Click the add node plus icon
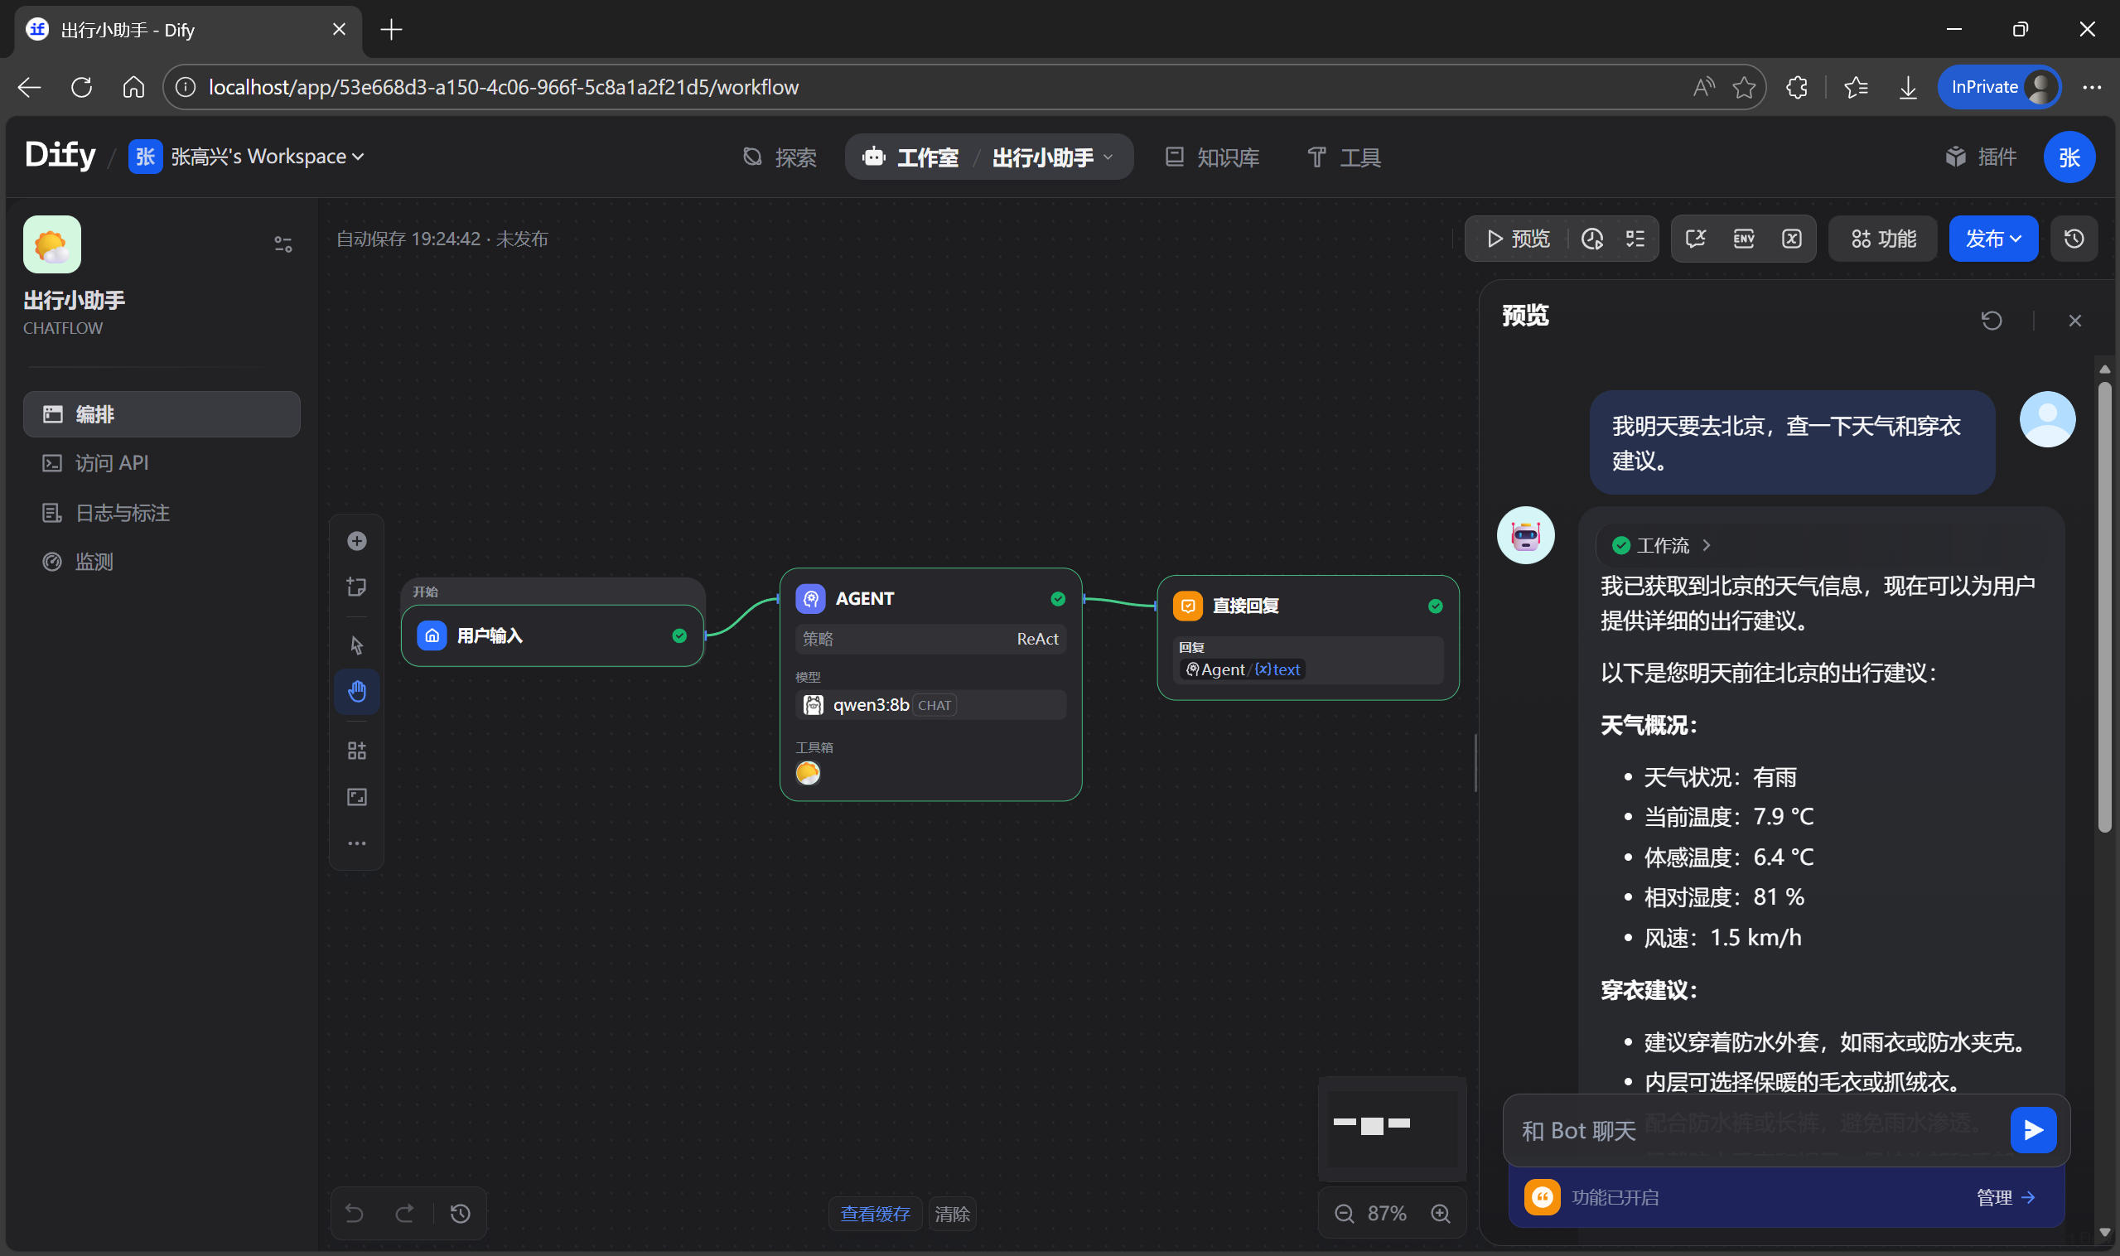The height and width of the screenshot is (1256, 2120). (x=356, y=541)
